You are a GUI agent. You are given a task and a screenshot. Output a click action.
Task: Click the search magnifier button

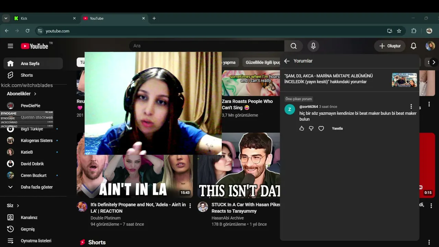294,46
